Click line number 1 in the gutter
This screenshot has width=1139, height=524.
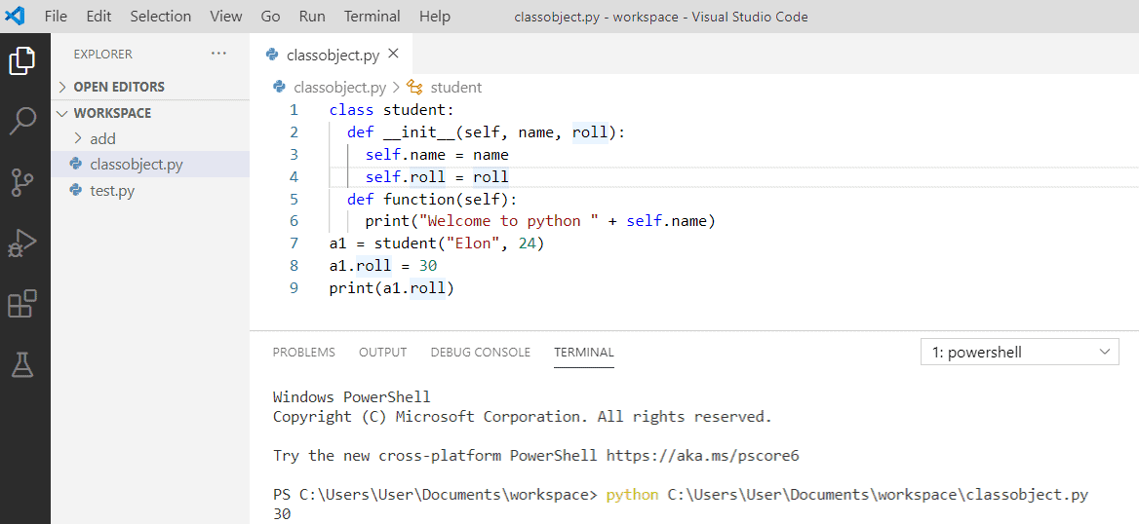(x=294, y=110)
